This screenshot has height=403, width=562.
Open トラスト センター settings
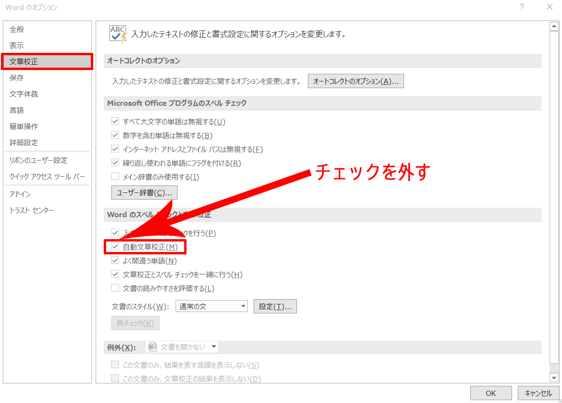click(x=31, y=210)
